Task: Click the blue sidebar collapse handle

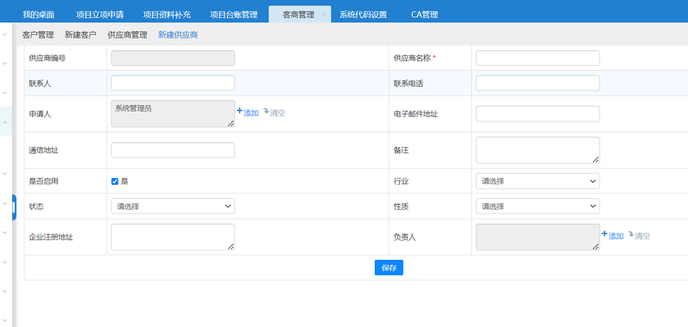Action: [14, 207]
